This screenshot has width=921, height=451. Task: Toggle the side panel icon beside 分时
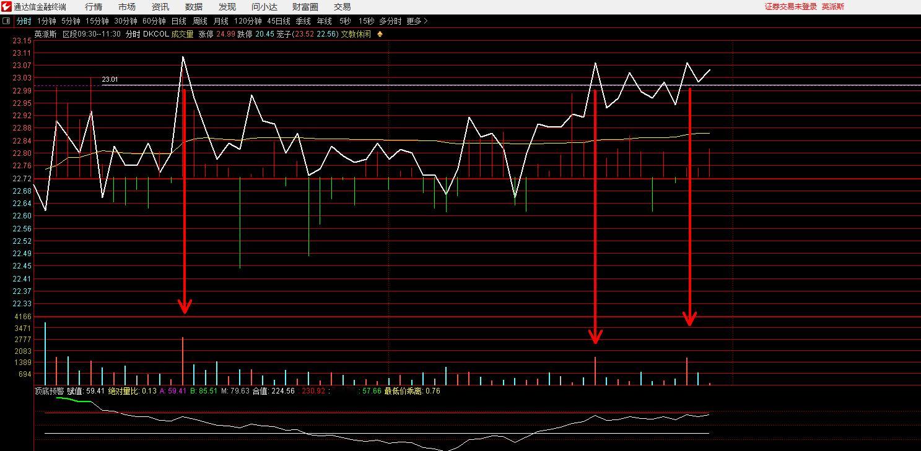(6, 21)
